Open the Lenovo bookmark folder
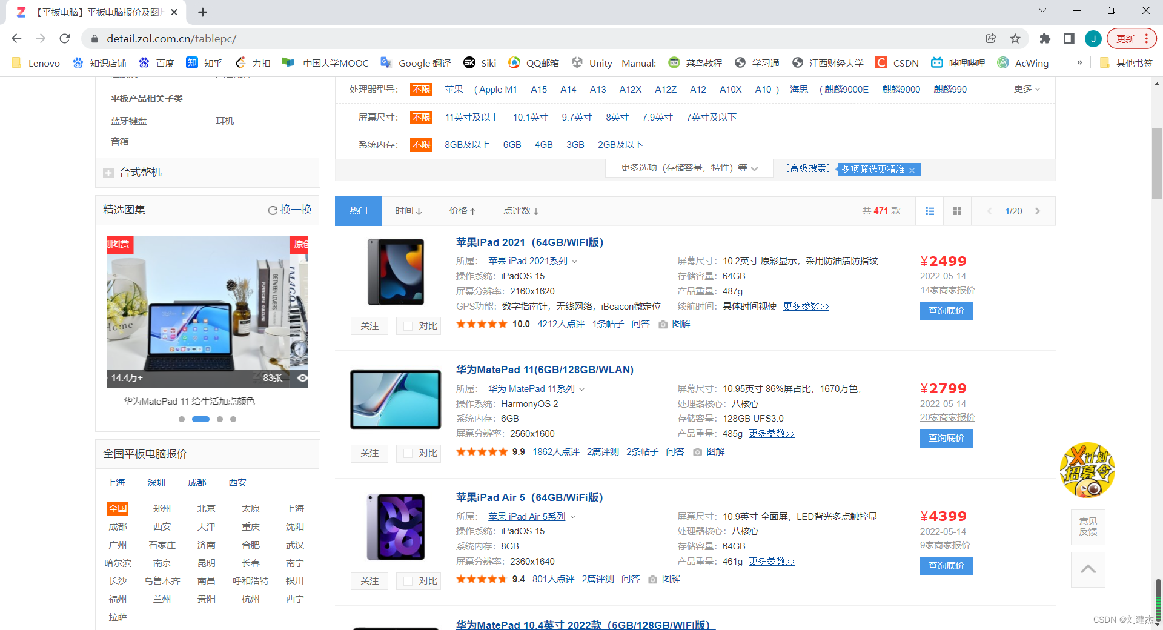 tap(36, 63)
